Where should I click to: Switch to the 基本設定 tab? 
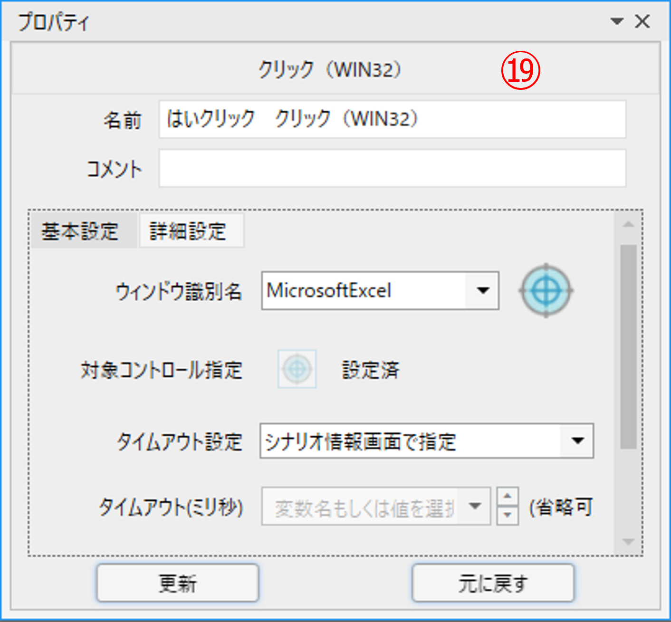point(80,231)
